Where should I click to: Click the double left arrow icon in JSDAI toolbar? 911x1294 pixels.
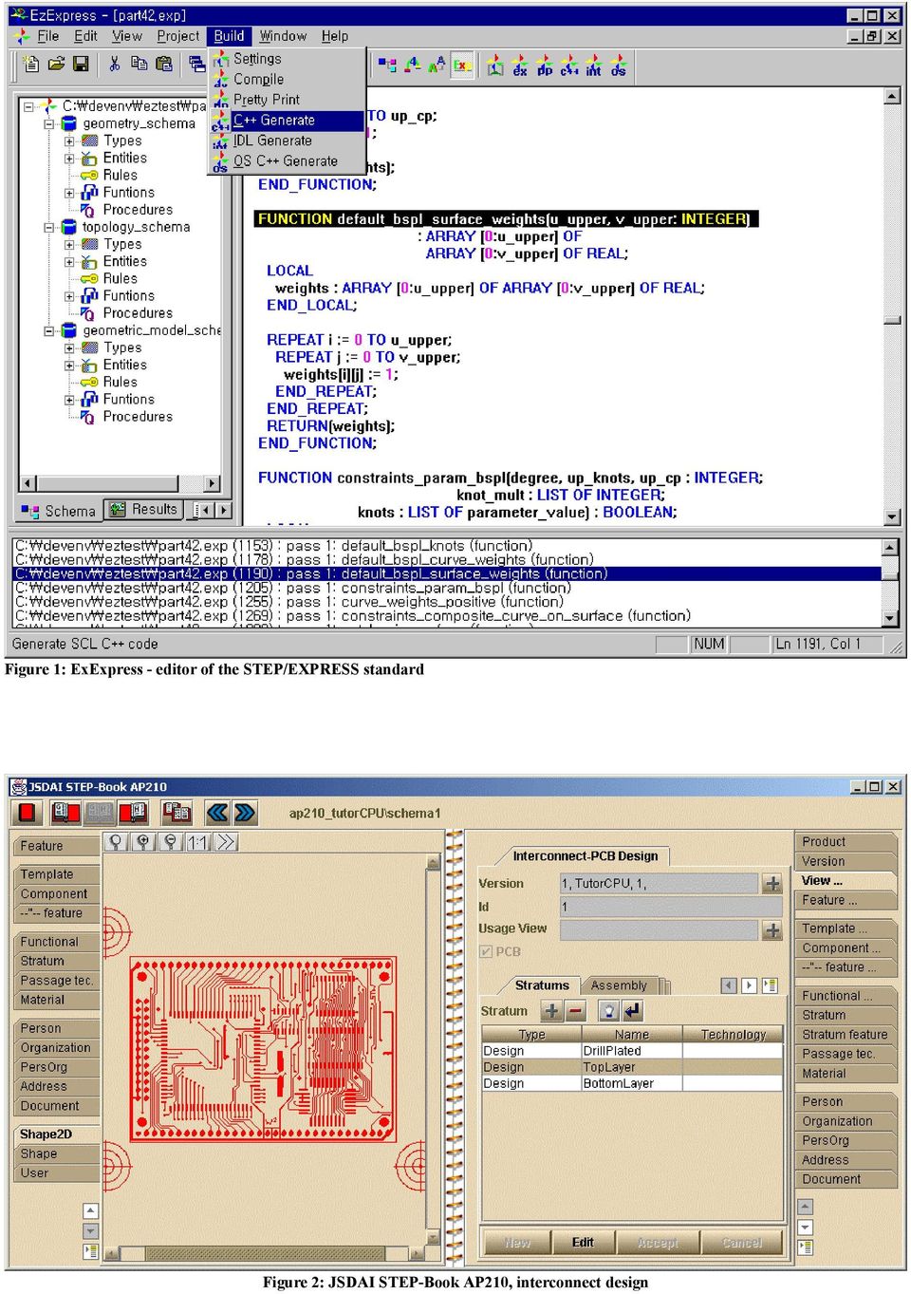(217, 813)
